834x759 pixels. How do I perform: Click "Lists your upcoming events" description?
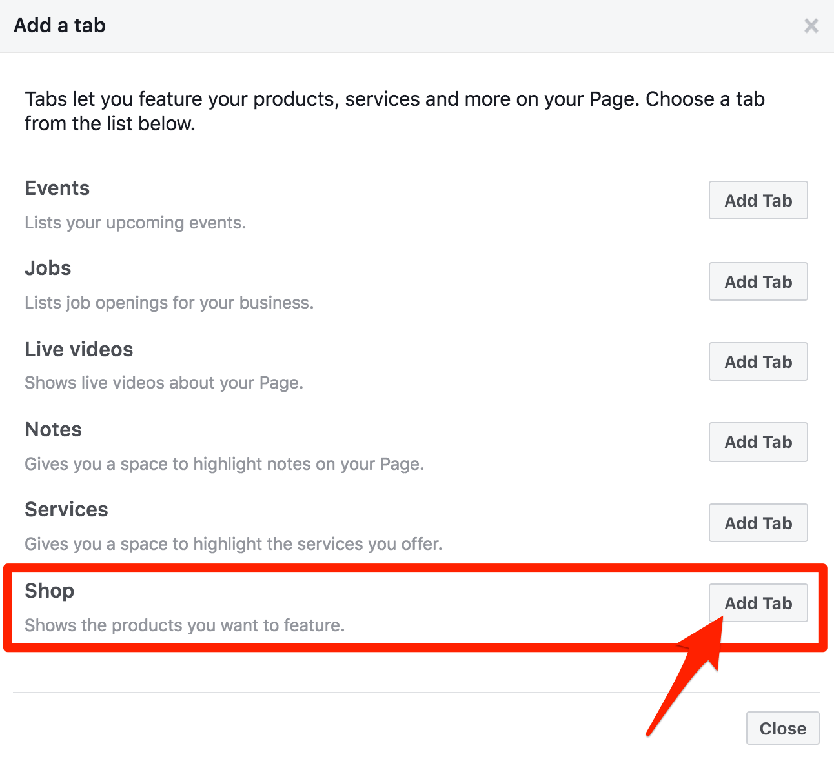tap(136, 223)
